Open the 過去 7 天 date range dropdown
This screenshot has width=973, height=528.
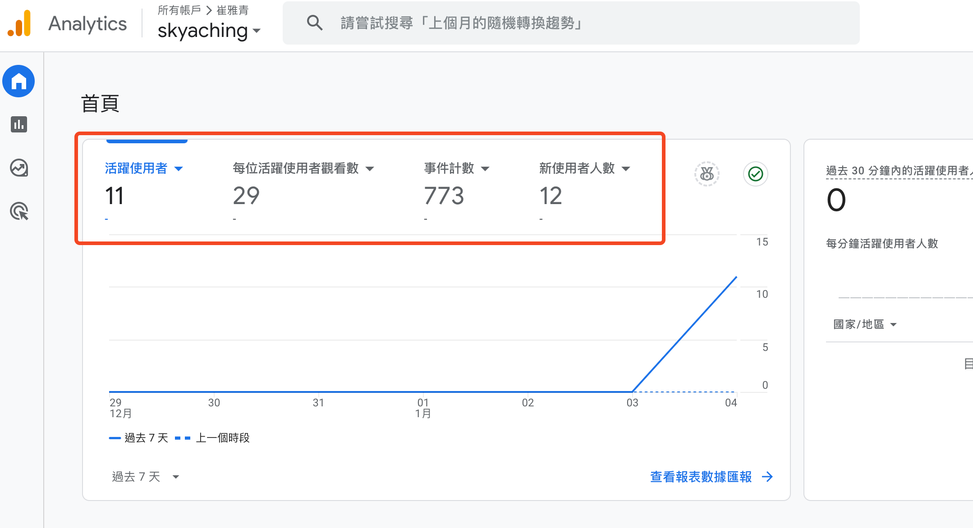point(146,477)
